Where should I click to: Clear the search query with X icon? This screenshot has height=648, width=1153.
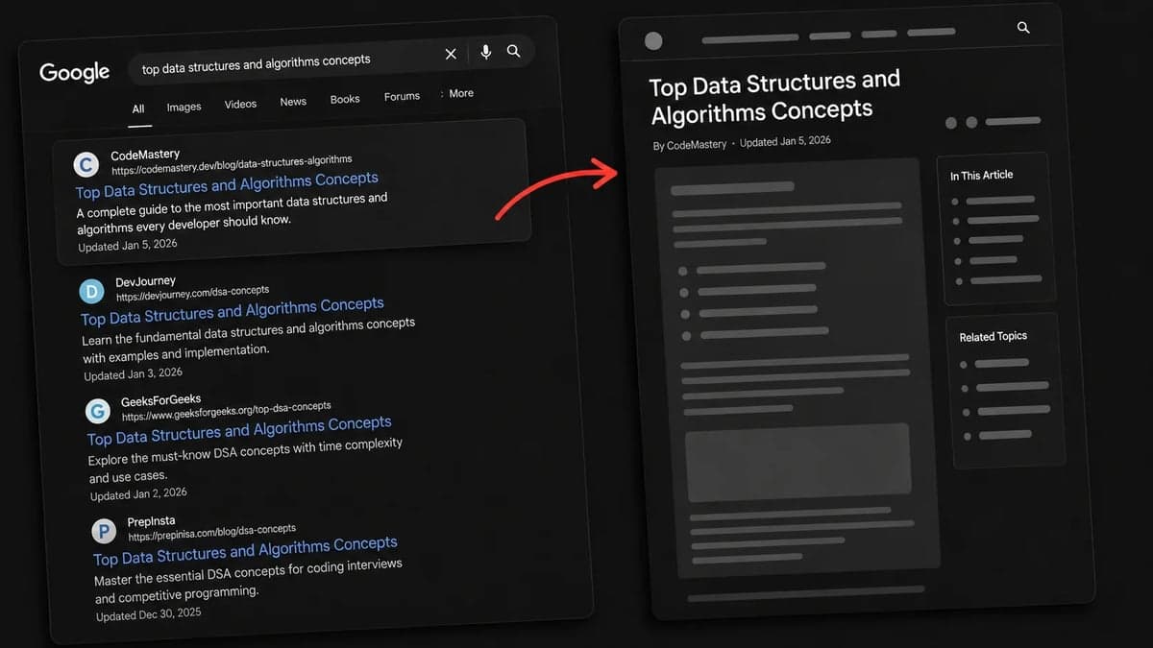coord(450,54)
